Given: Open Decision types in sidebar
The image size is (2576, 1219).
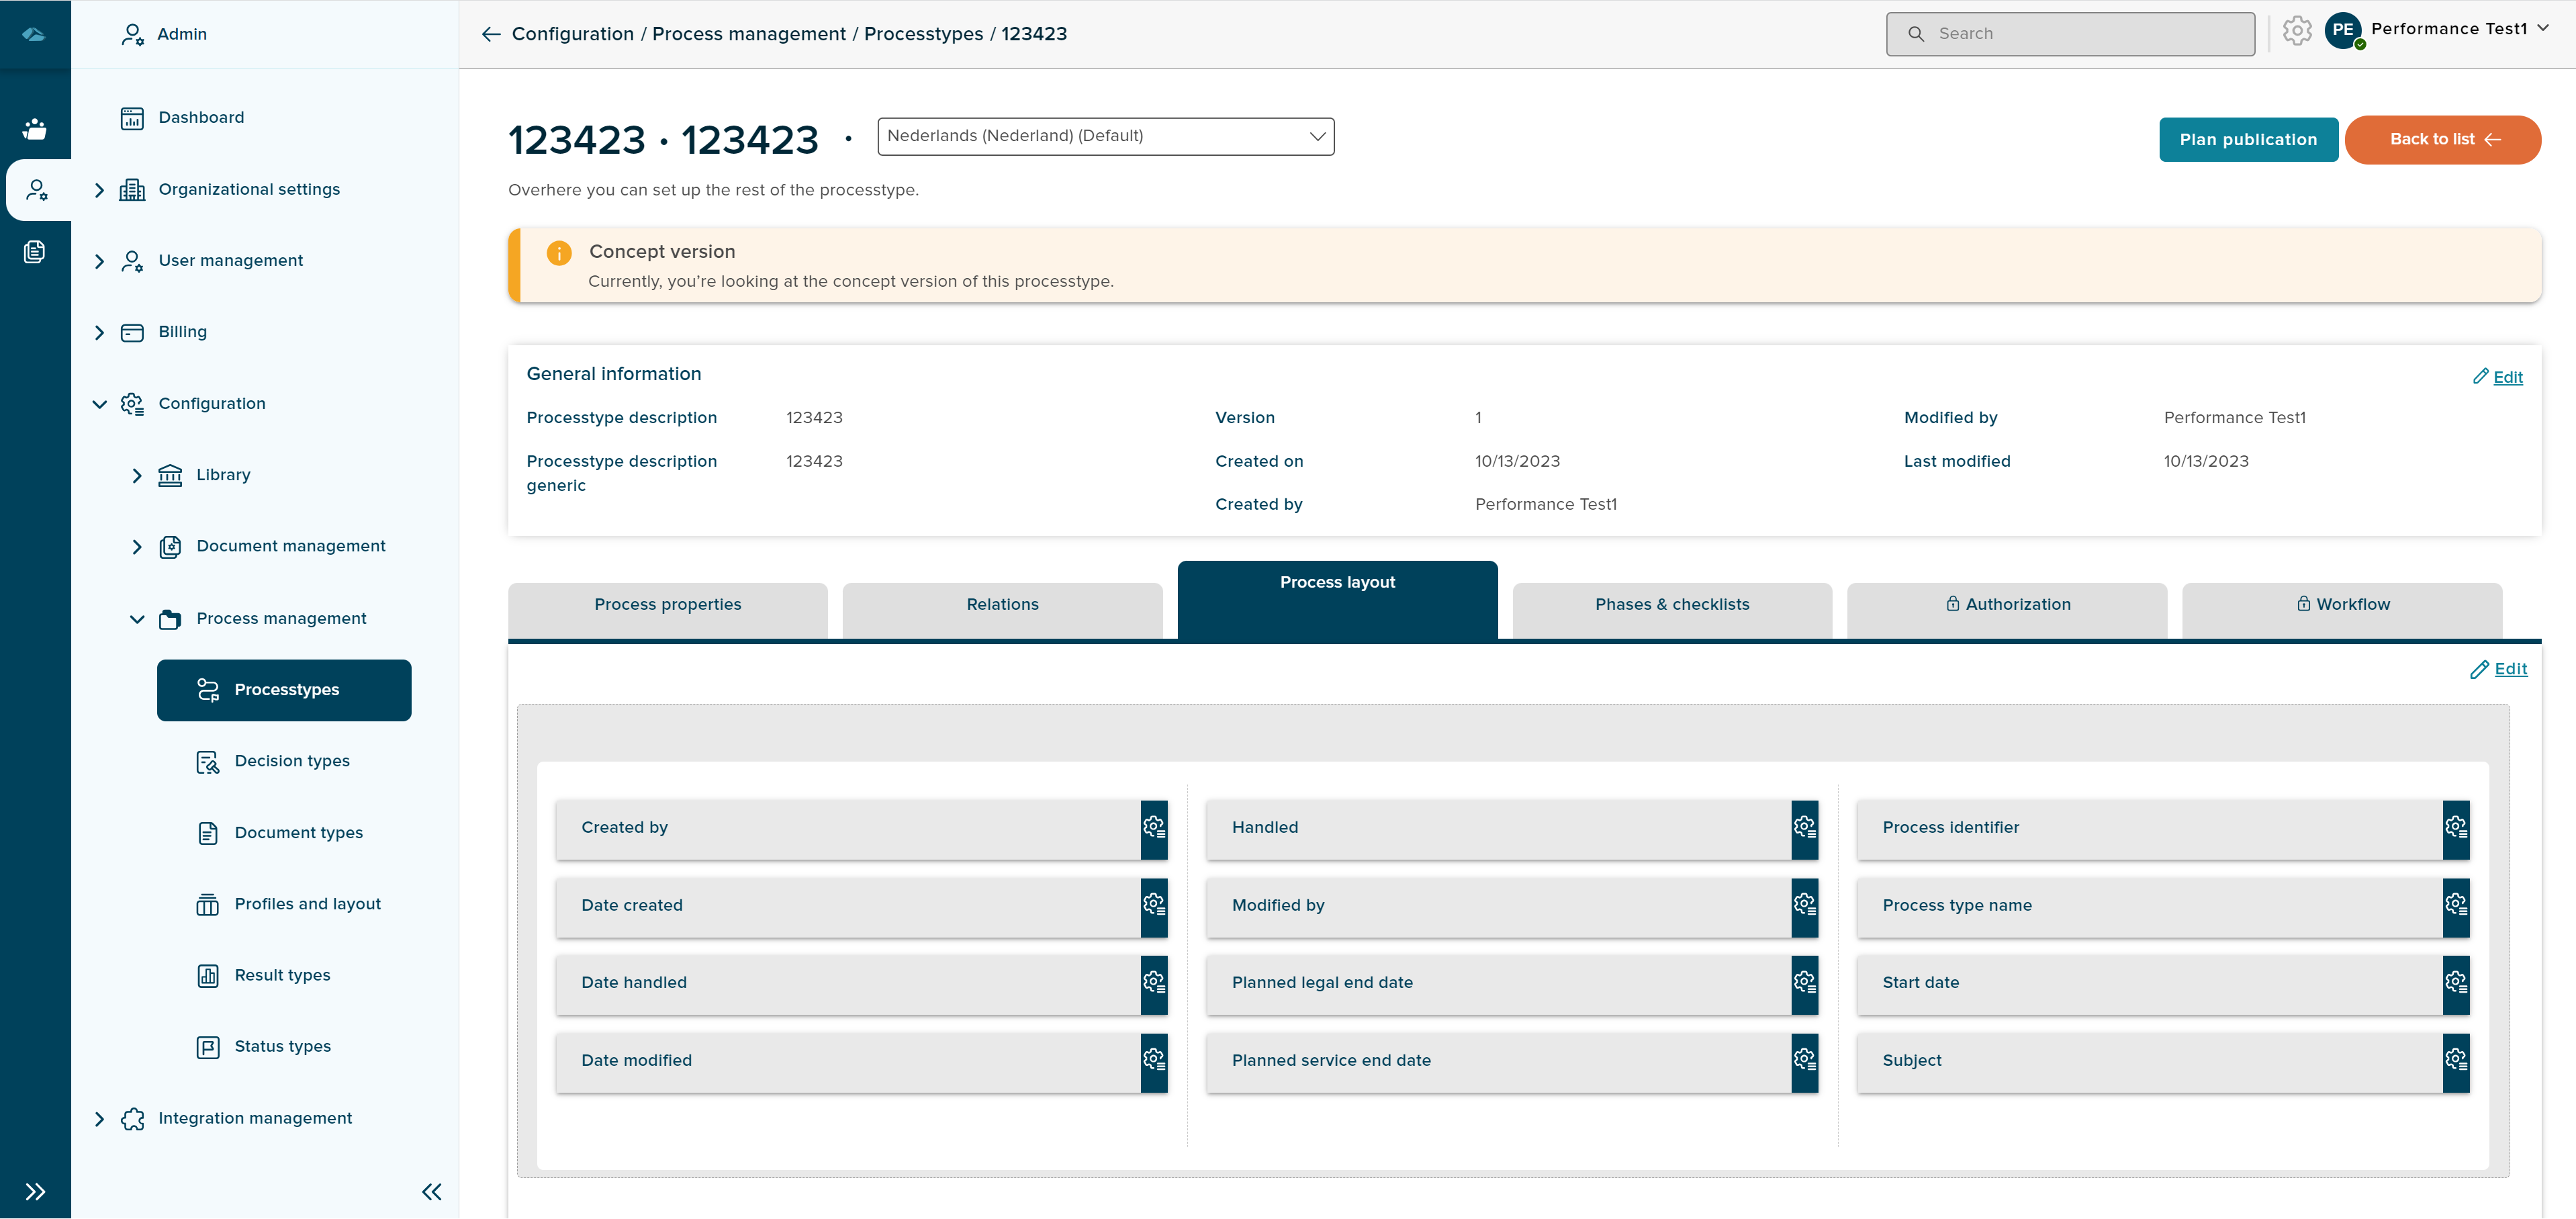Looking at the screenshot, I should pos(292,761).
